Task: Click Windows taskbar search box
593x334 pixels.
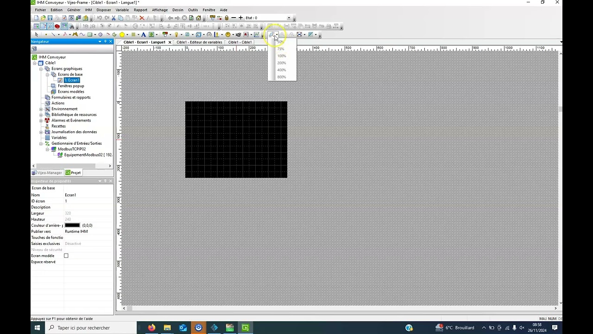Action: click(x=92, y=328)
